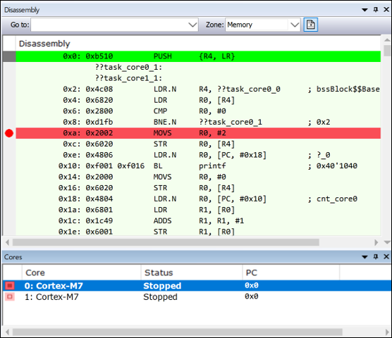Select the MOVS R0, #2 line
This screenshot has height=338, width=392.
[x=198, y=133]
